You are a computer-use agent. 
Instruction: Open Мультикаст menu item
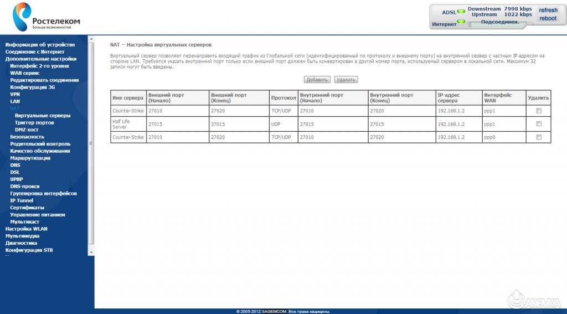coord(24,222)
